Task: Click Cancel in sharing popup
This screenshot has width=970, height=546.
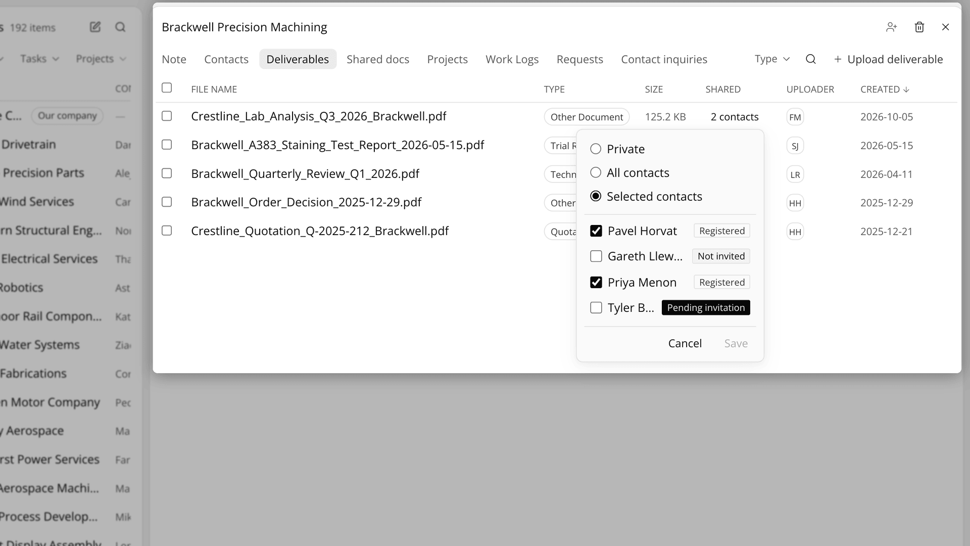Action: click(x=685, y=343)
